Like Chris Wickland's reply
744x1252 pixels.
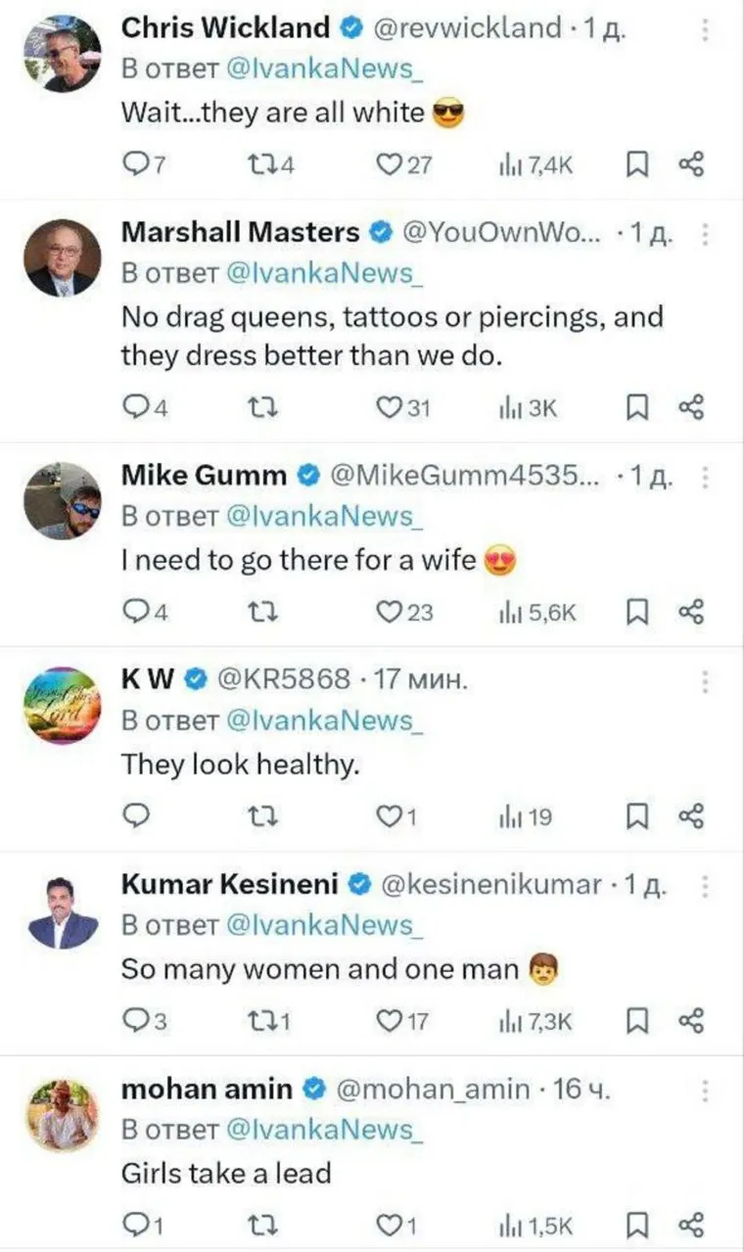tap(392, 164)
